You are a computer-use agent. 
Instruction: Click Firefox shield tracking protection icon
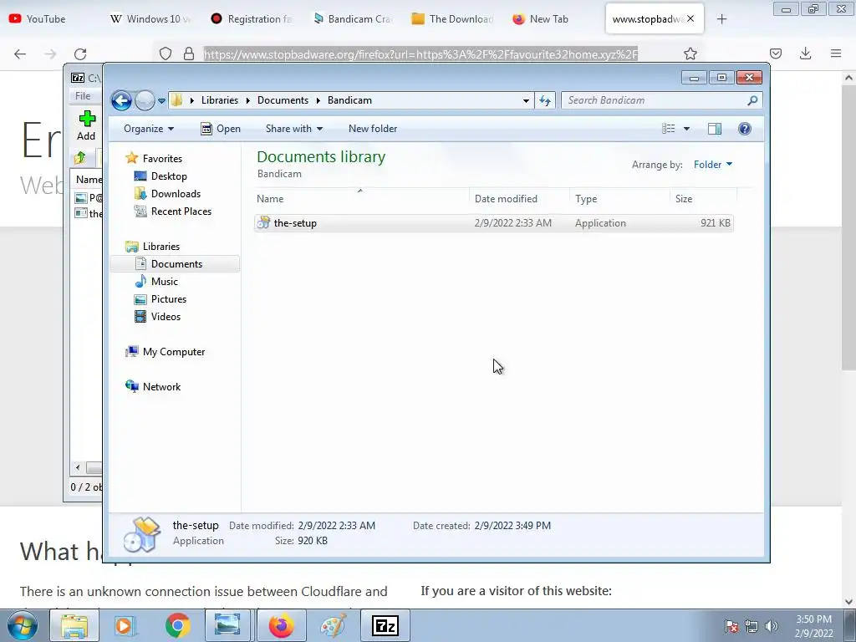tap(166, 53)
